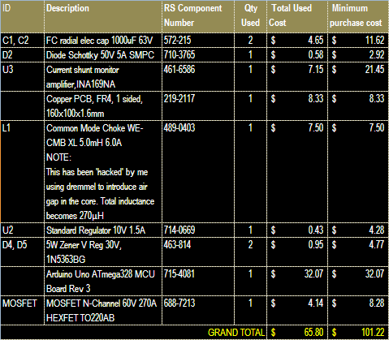Select the U3 ID cell
The width and height of the screenshot is (389, 340).
pyautogui.click(x=22, y=77)
